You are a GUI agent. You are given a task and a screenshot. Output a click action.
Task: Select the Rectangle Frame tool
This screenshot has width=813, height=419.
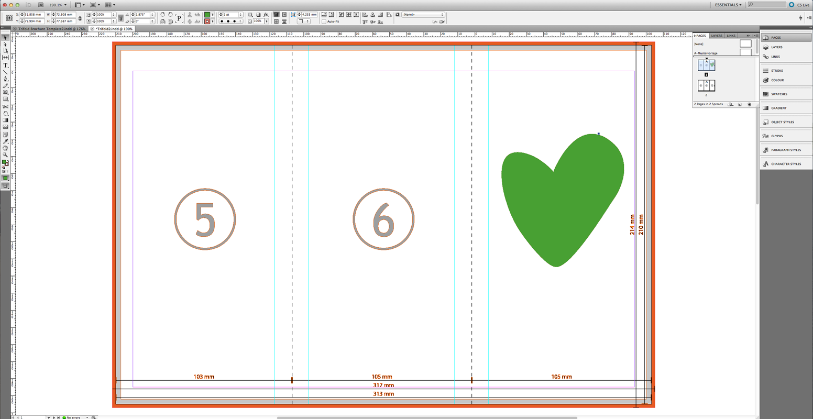6,92
